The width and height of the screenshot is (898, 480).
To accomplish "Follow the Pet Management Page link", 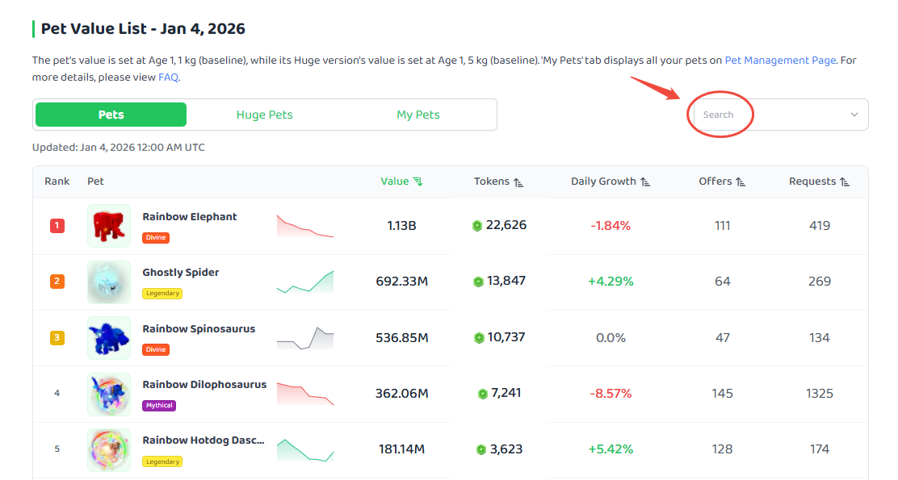I will 781,60.
